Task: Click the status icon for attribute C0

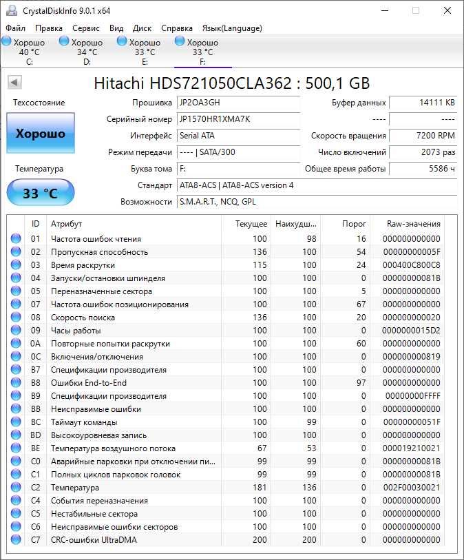Action: point(16,461)
